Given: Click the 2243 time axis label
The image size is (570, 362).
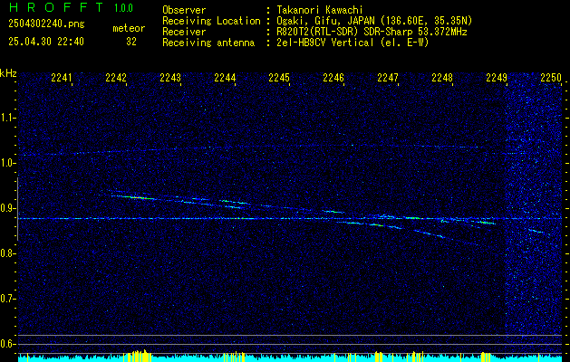Looking at the screenshot, I should pos(170,78).
